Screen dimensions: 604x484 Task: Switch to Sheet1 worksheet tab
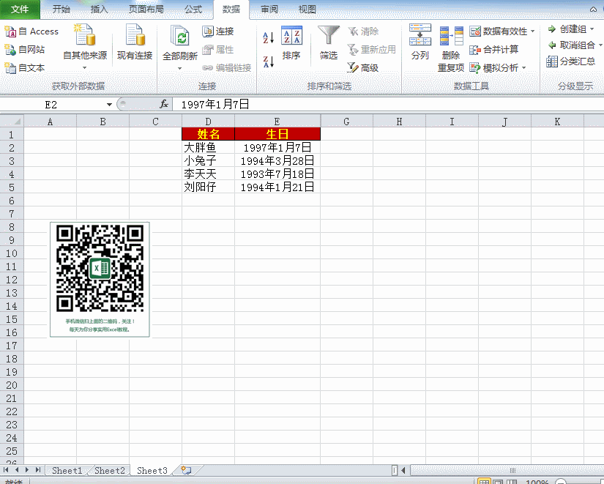(x=67, y=471)
